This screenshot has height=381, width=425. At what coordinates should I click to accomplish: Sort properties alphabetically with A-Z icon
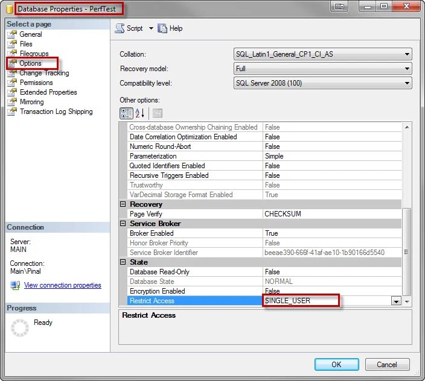click(x=140, y=113)
